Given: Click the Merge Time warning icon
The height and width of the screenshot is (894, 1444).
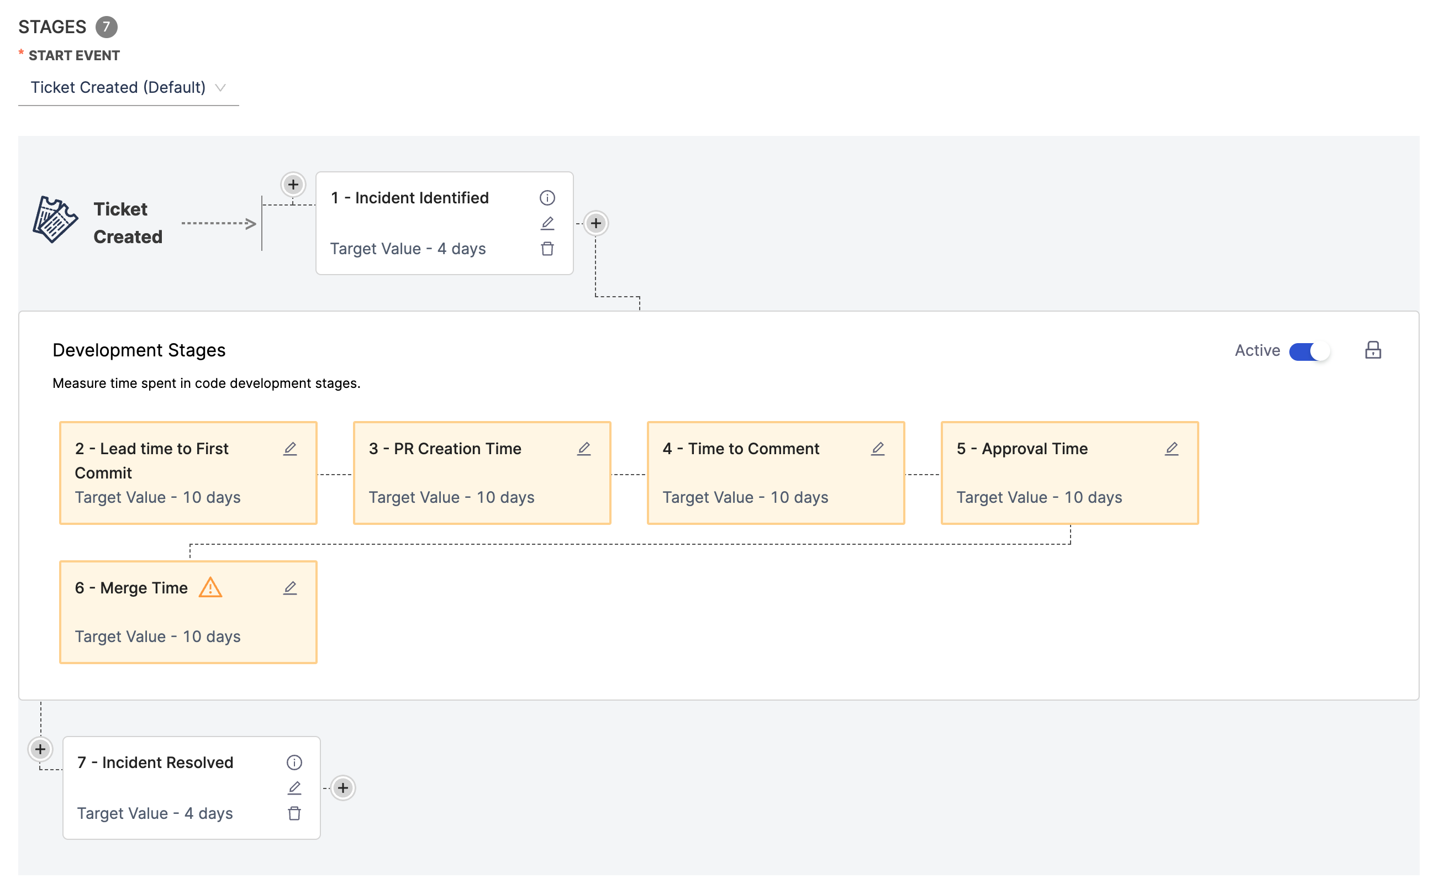Looking at the screenshot, I should point(210,588).
